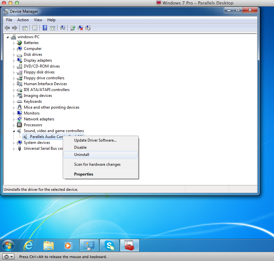Screen dimensions: 274x261
Task: Launch Internet Explorer from the taskbar
Action: [28, 245]
